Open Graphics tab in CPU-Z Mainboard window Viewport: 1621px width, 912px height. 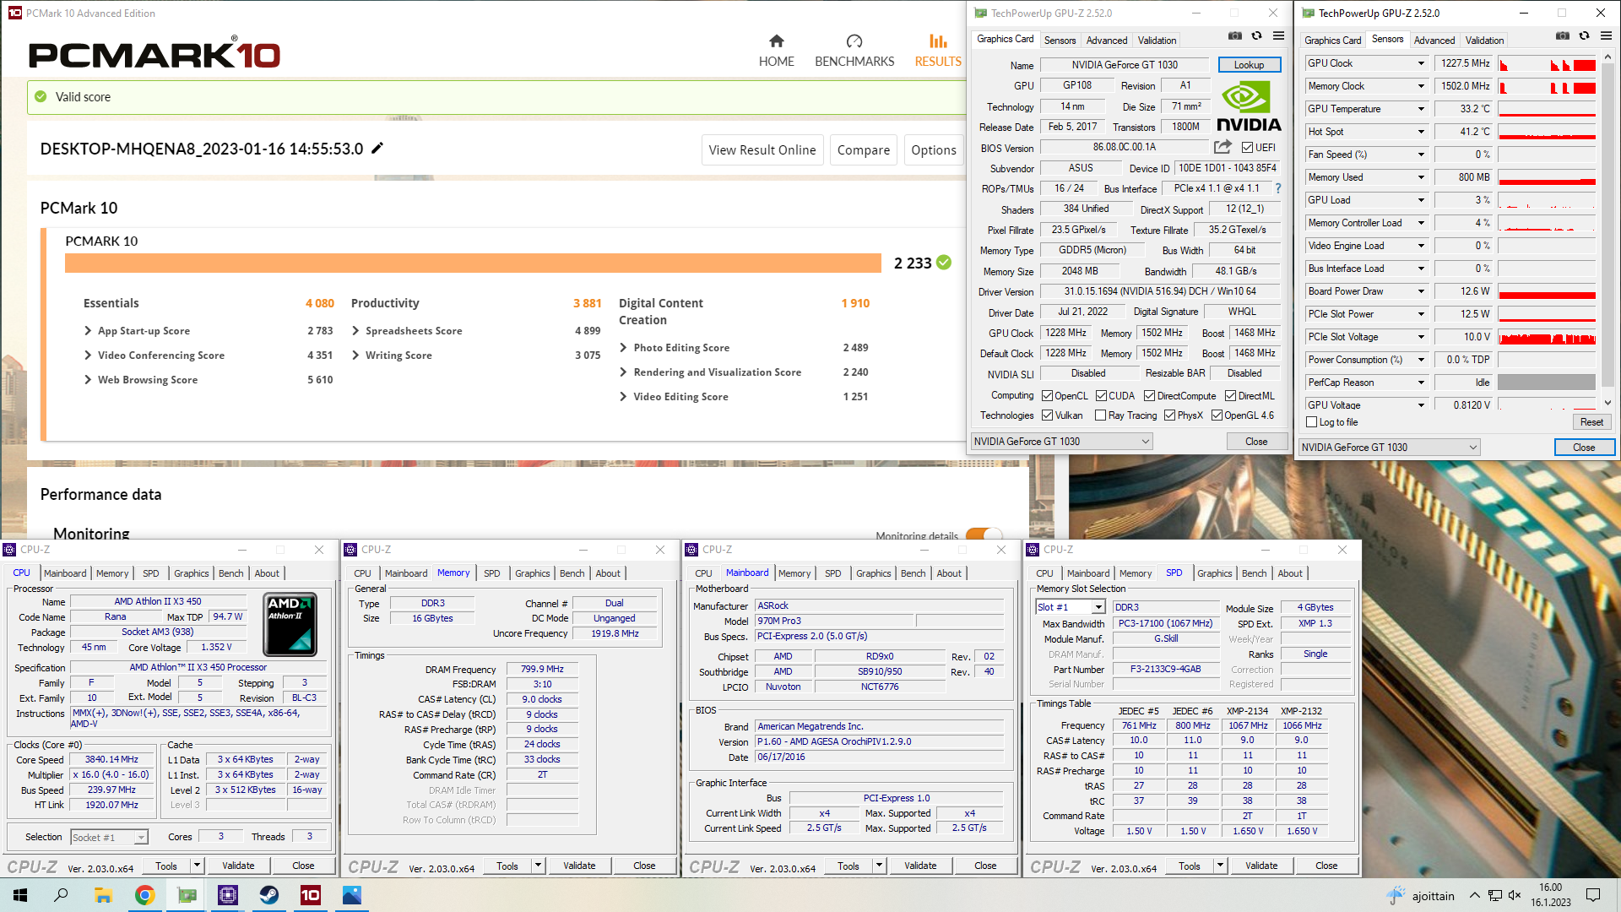coord(873,573)
